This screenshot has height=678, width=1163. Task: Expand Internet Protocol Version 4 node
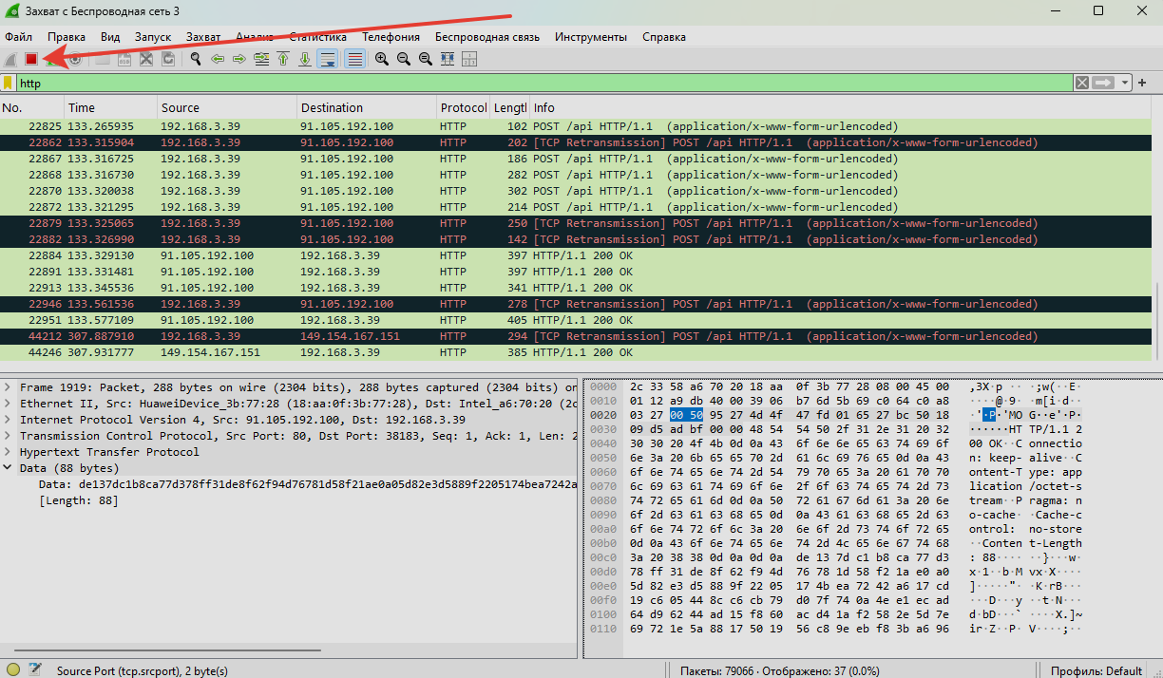pyautogui.click(x=9, y=420)
